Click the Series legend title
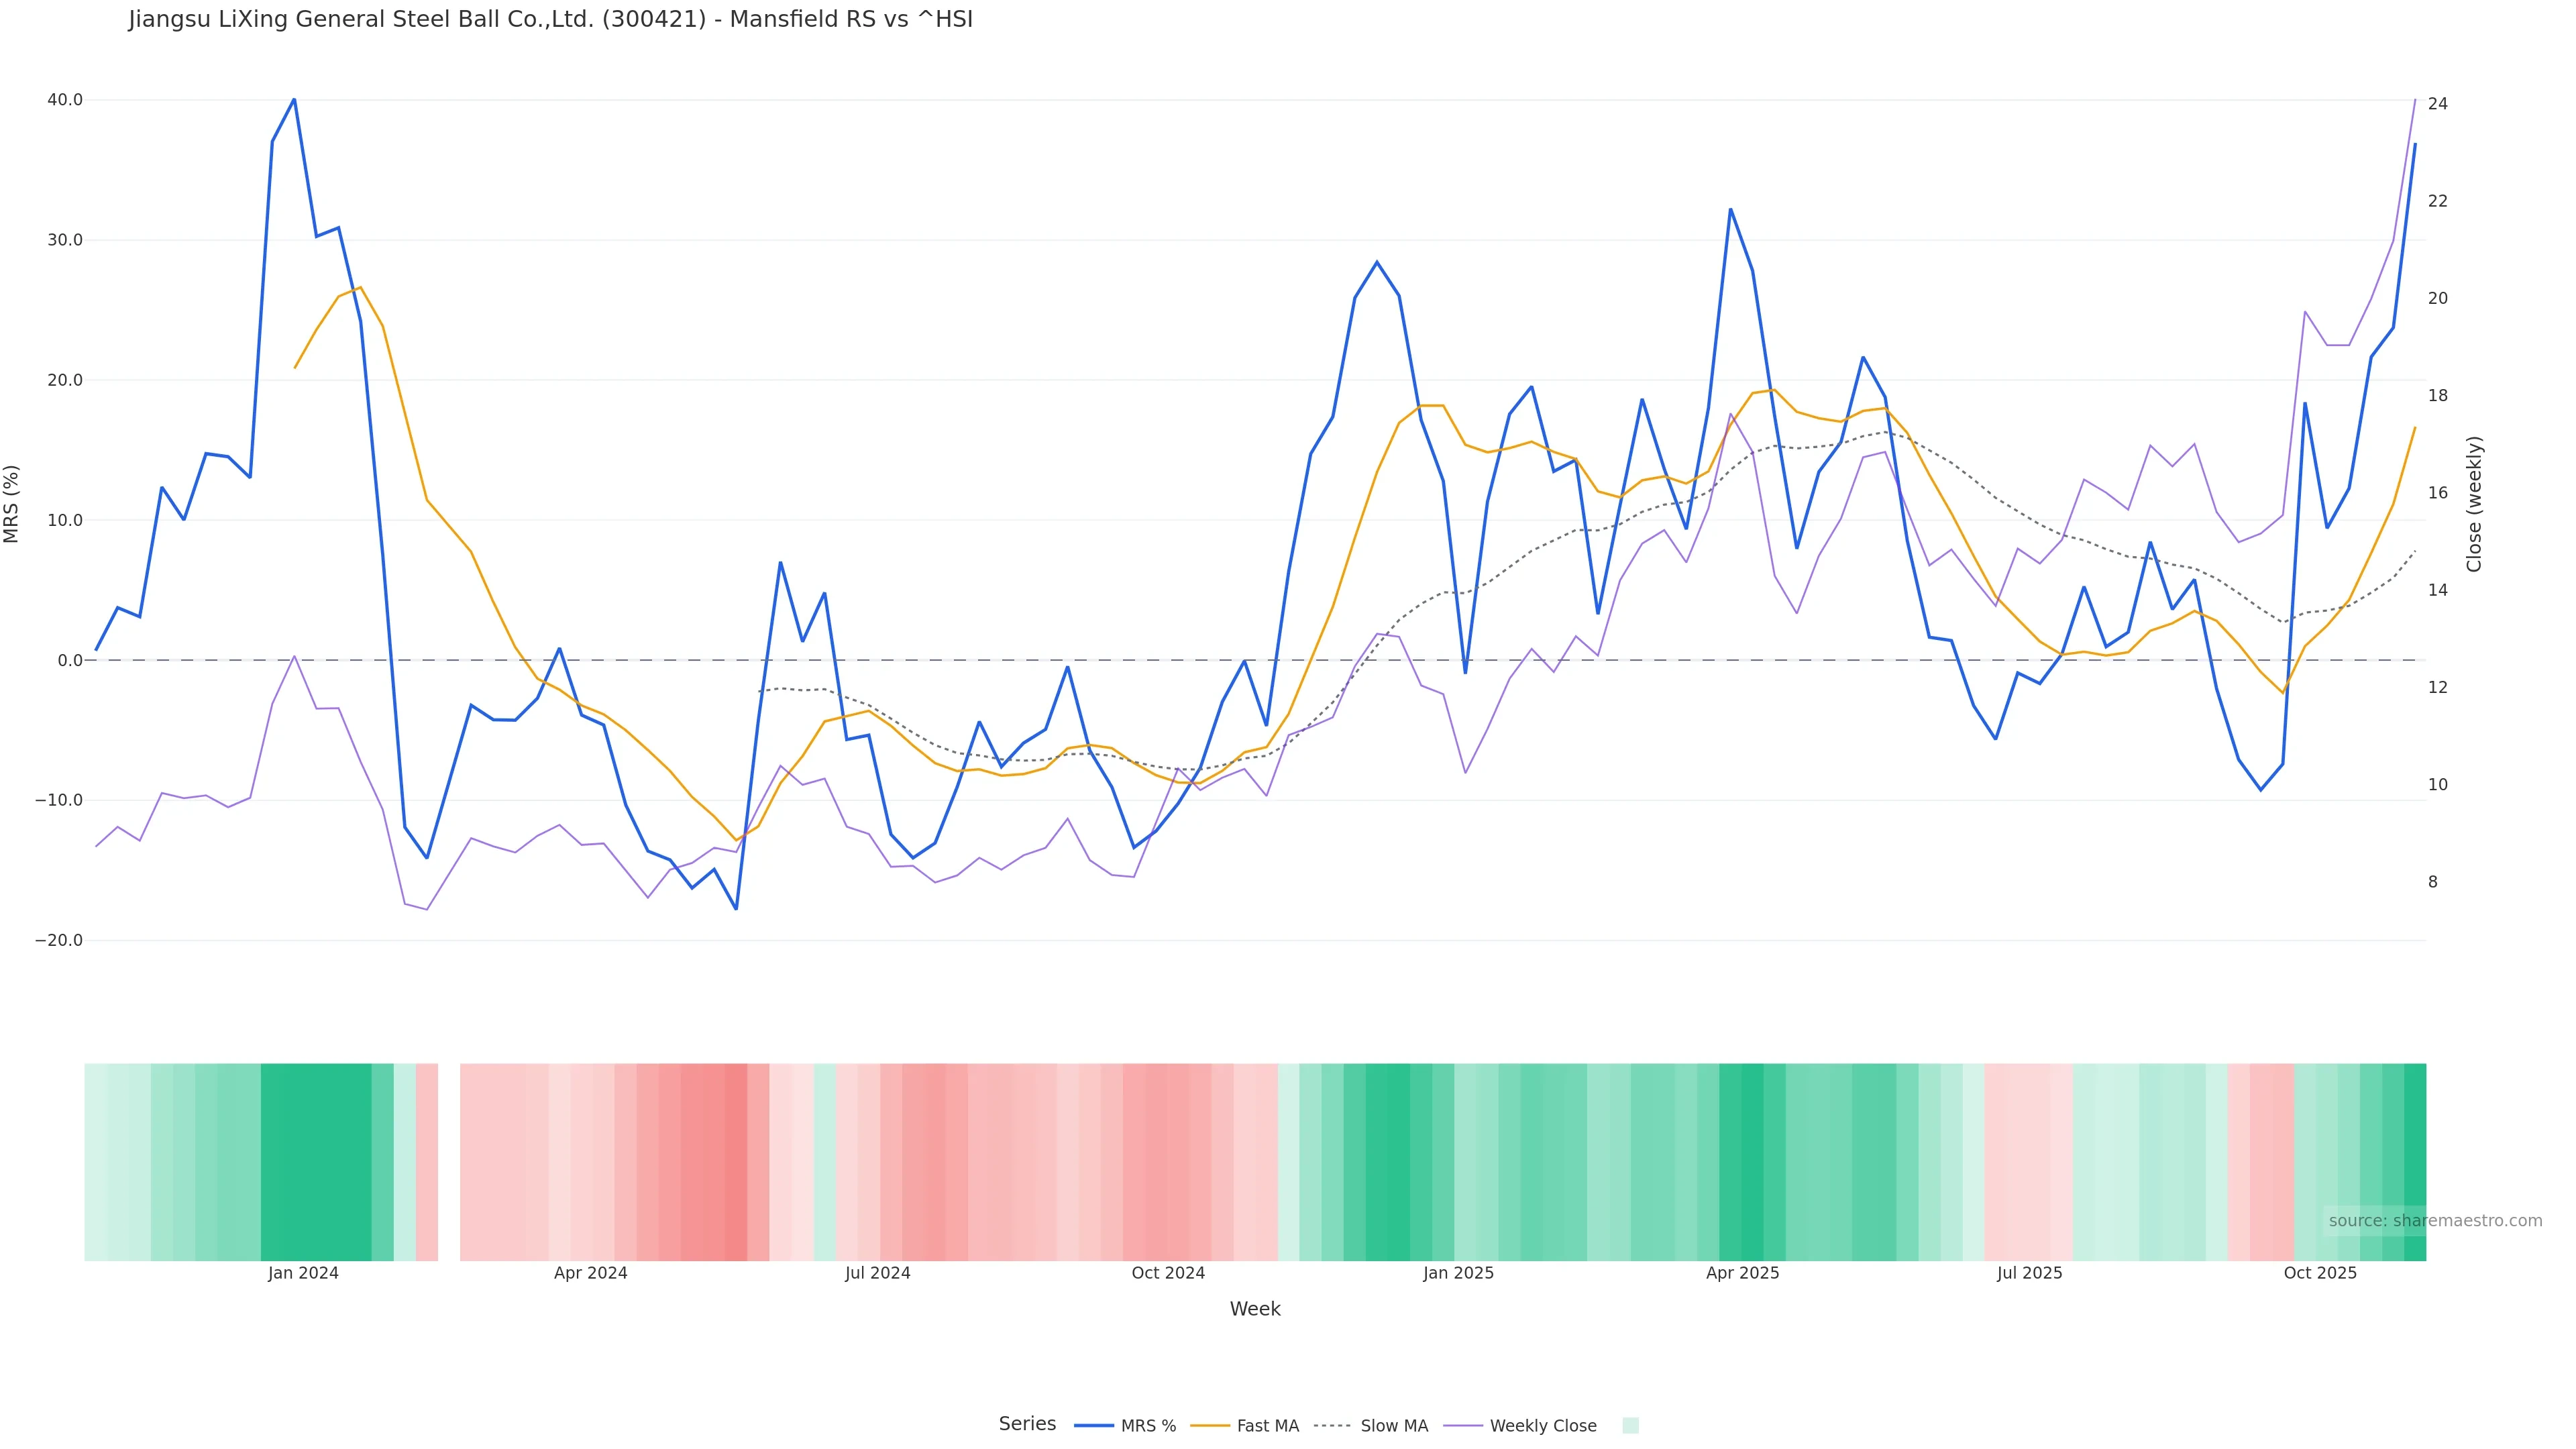This screenshot has height=1449, width=2576. [x=1027, y=1424]
